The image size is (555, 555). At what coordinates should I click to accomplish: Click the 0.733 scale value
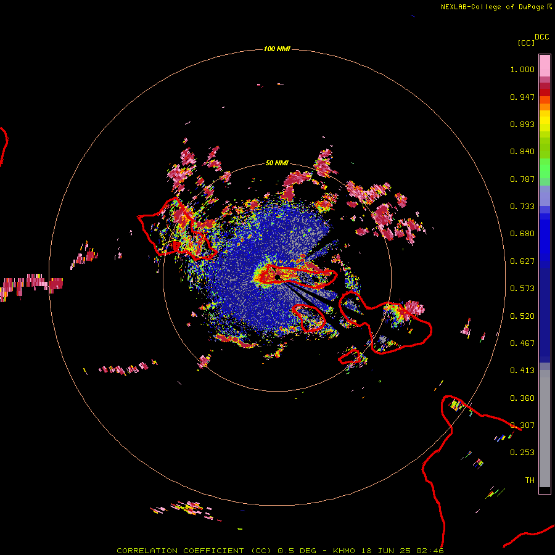pyautogui.click(x=522, y=207)
